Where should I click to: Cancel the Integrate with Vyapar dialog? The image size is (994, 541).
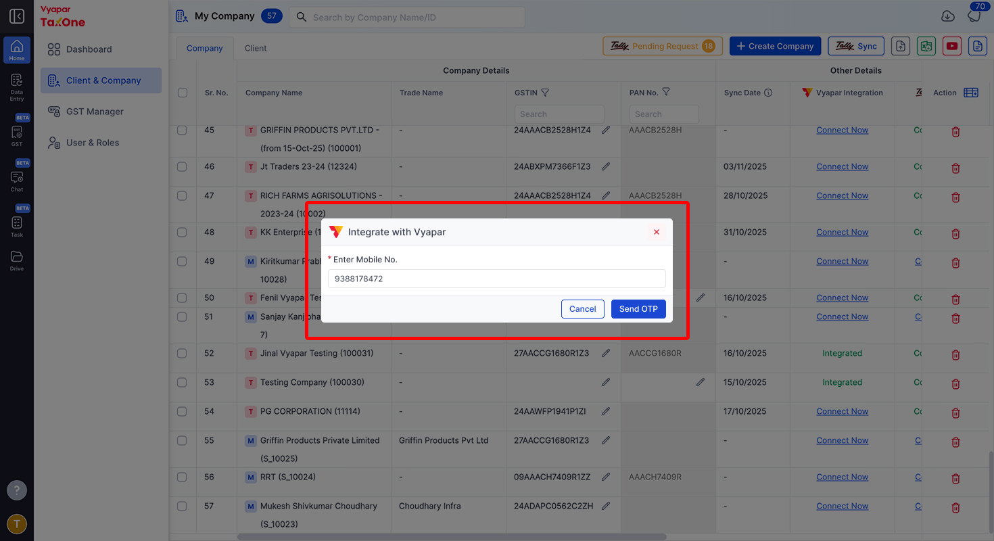(x=583, y=309)
